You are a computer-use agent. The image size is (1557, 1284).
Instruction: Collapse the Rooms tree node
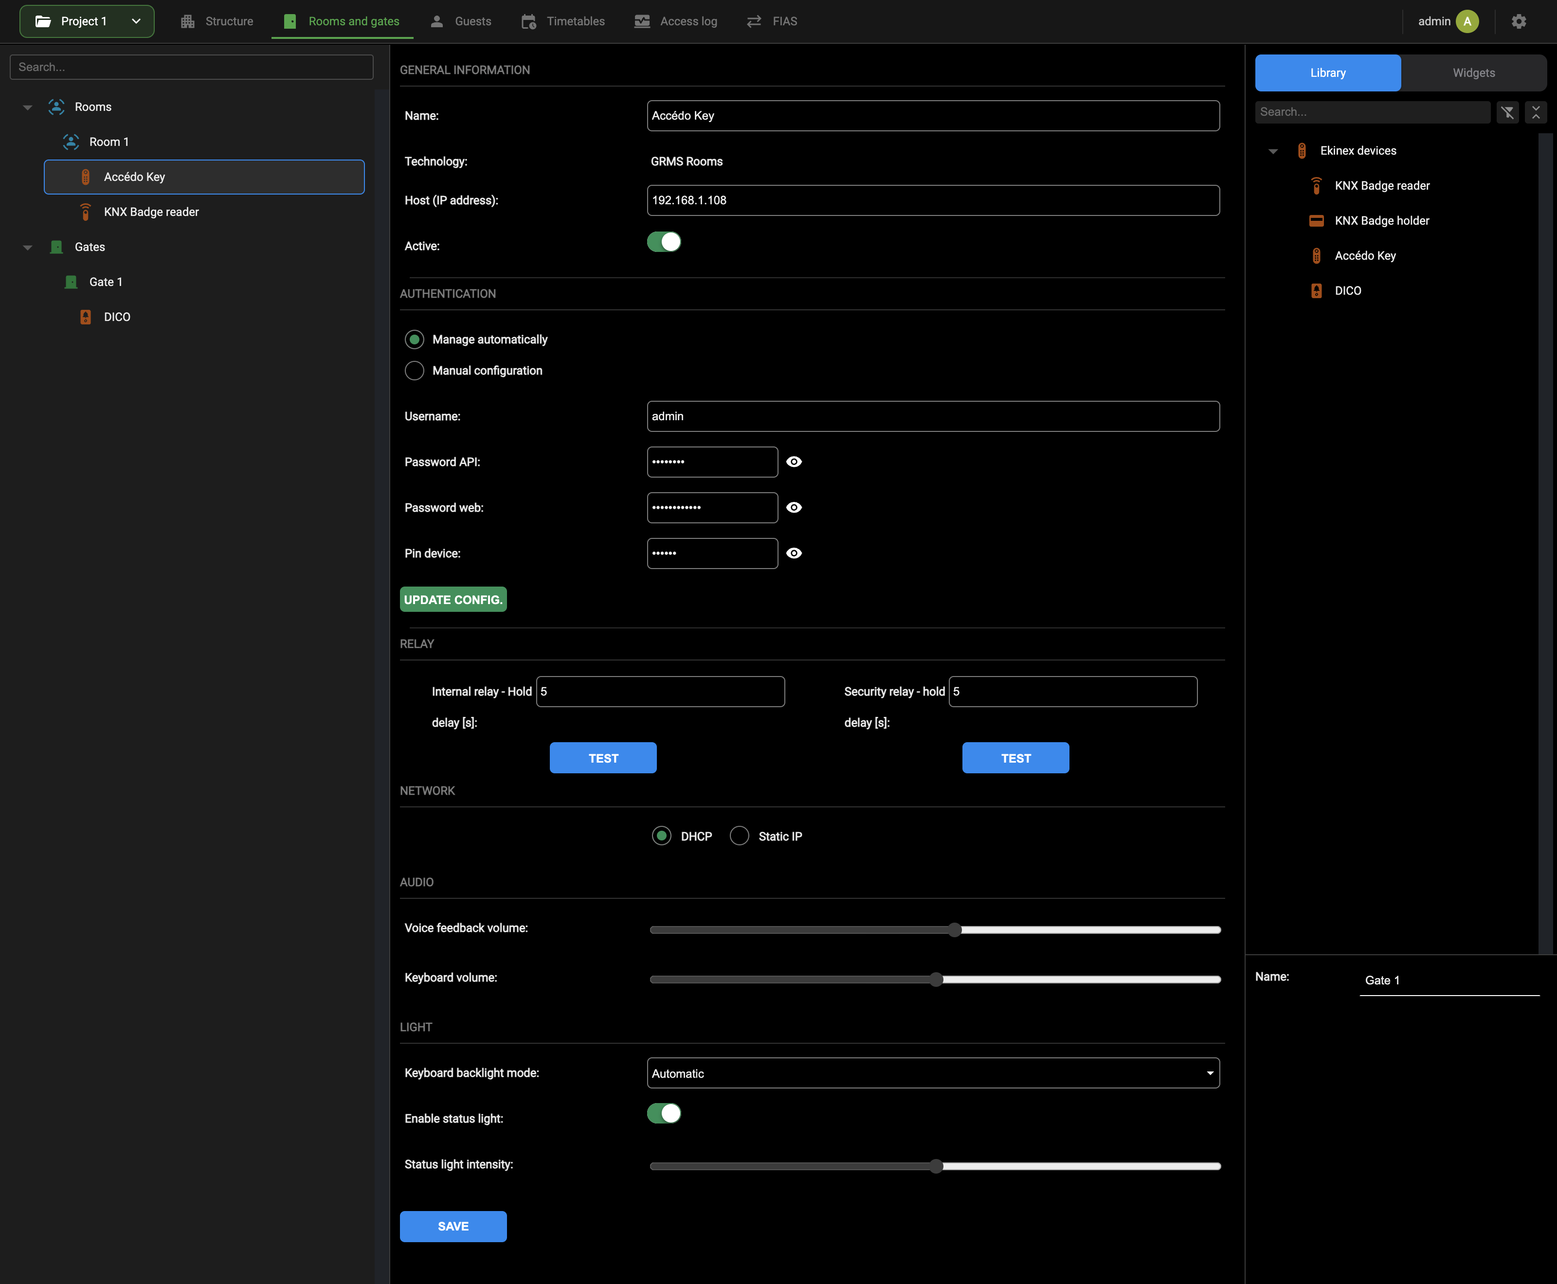click(27, 107)
